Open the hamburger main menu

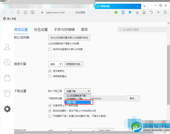165,12
